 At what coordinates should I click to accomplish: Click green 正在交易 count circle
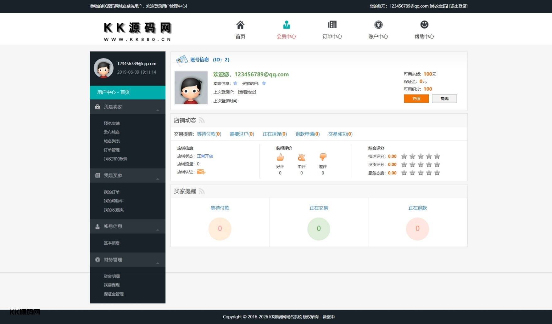[319, 229]
